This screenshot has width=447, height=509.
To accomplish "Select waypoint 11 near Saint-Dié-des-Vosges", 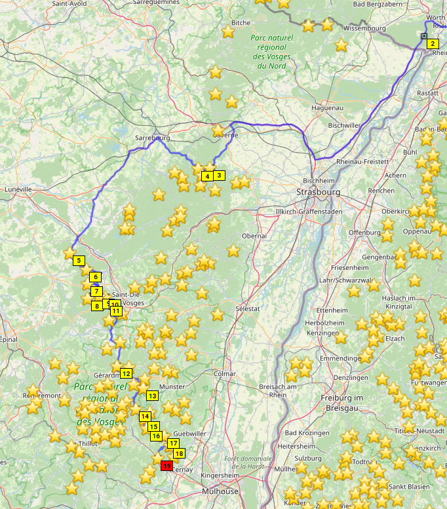I will pos(116,311).
